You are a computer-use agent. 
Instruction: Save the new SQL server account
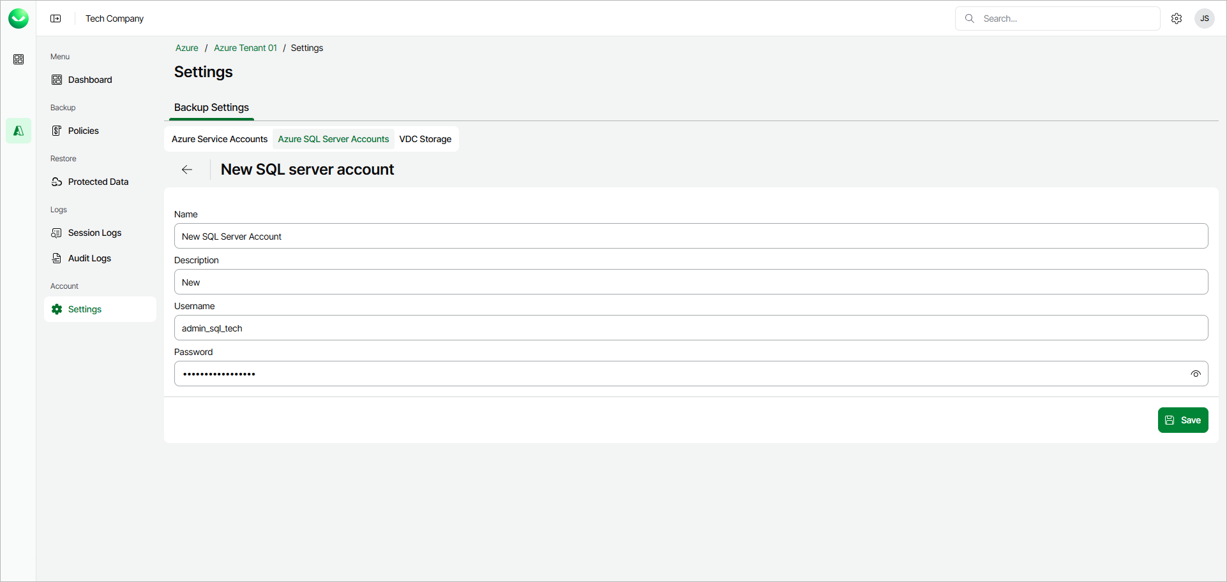1182,419
